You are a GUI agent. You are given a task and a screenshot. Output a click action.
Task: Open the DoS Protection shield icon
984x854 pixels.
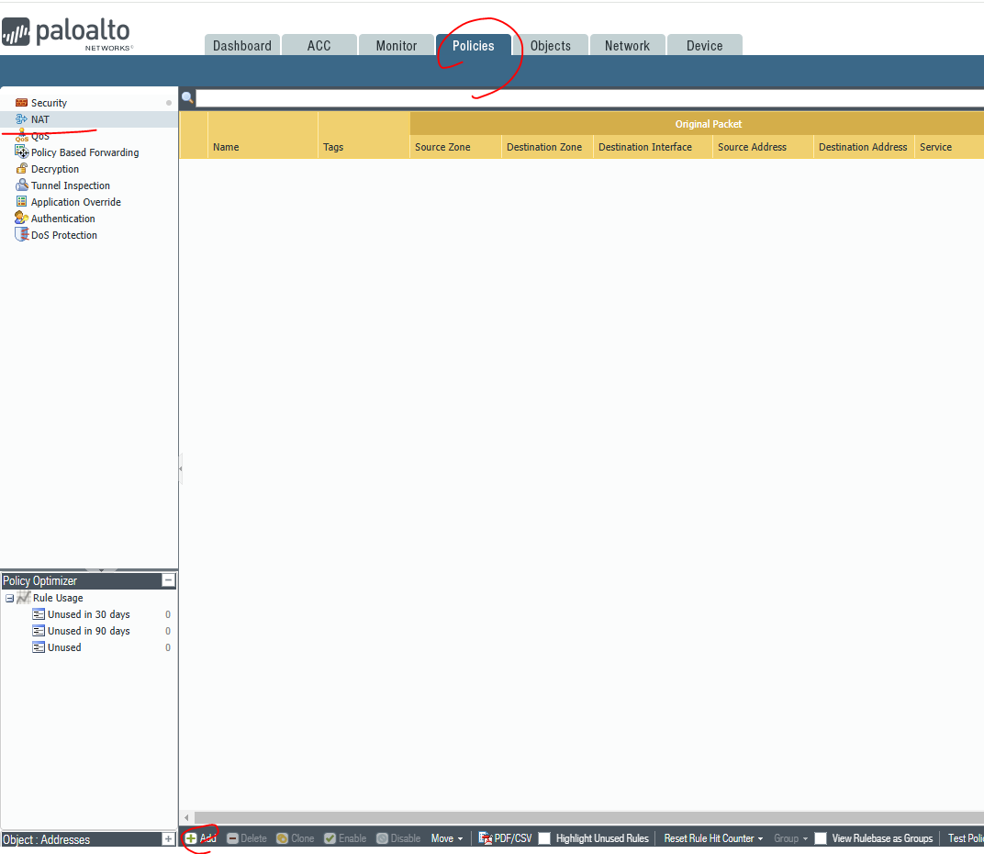21,235
